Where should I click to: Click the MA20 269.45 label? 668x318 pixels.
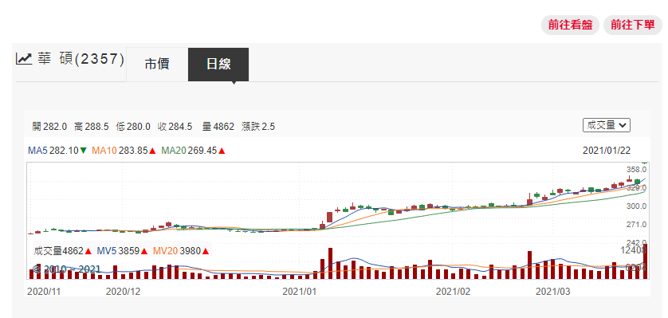click(189, 151)
